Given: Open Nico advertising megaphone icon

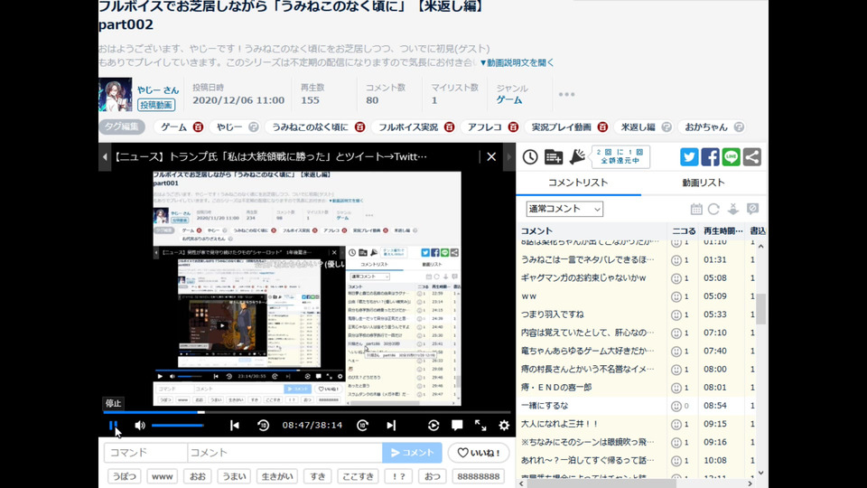Looking at the screenshot, I should pos(577,157).
